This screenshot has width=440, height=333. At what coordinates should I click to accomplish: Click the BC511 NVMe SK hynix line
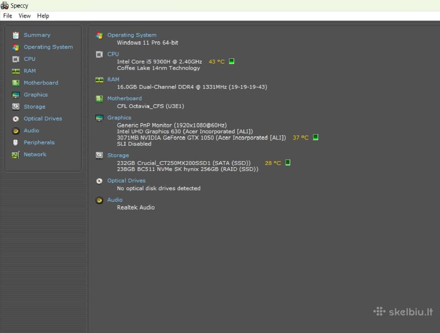tap(188, 169)
